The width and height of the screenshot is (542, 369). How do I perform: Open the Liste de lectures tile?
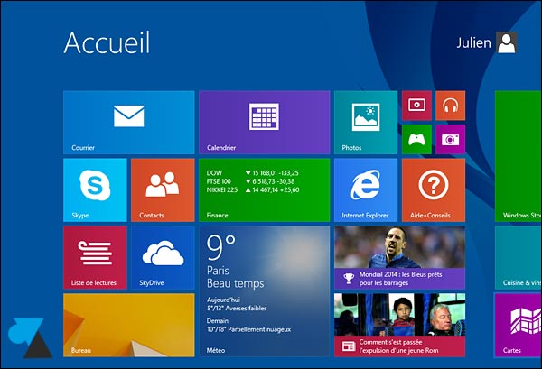[x=95, y=257]
